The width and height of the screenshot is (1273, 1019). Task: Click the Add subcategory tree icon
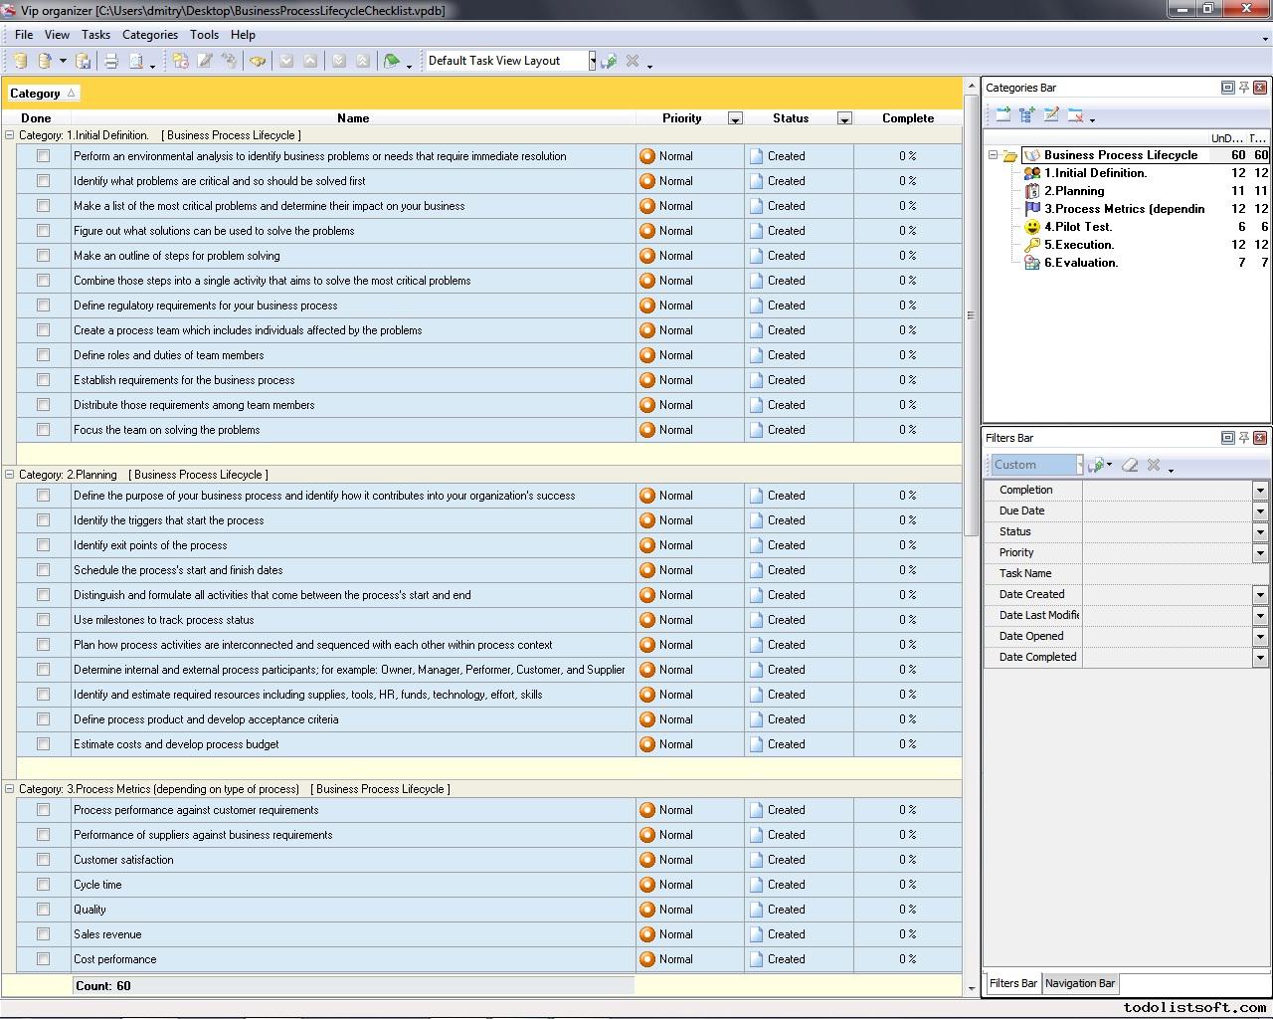coord(1026,115)
